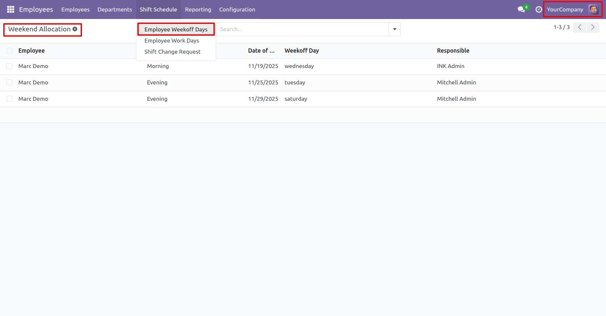
Task: Sort by the Date of column header
Action: click(x=261, y=51)
